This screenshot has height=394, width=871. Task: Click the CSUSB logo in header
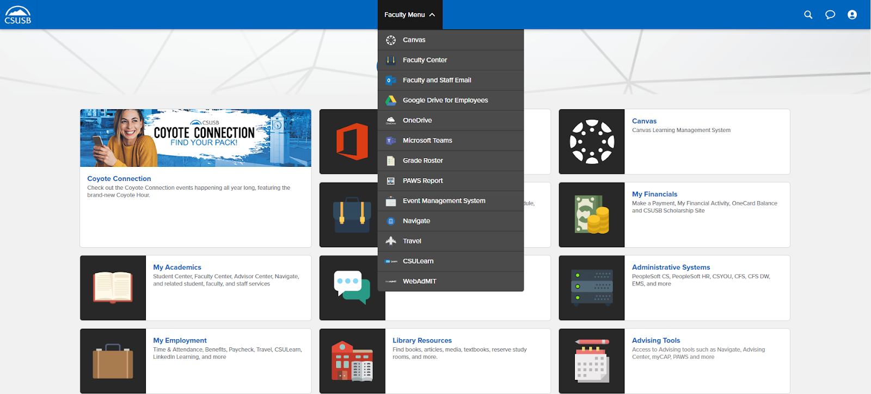pyautogui.click(x=18, y=15)
